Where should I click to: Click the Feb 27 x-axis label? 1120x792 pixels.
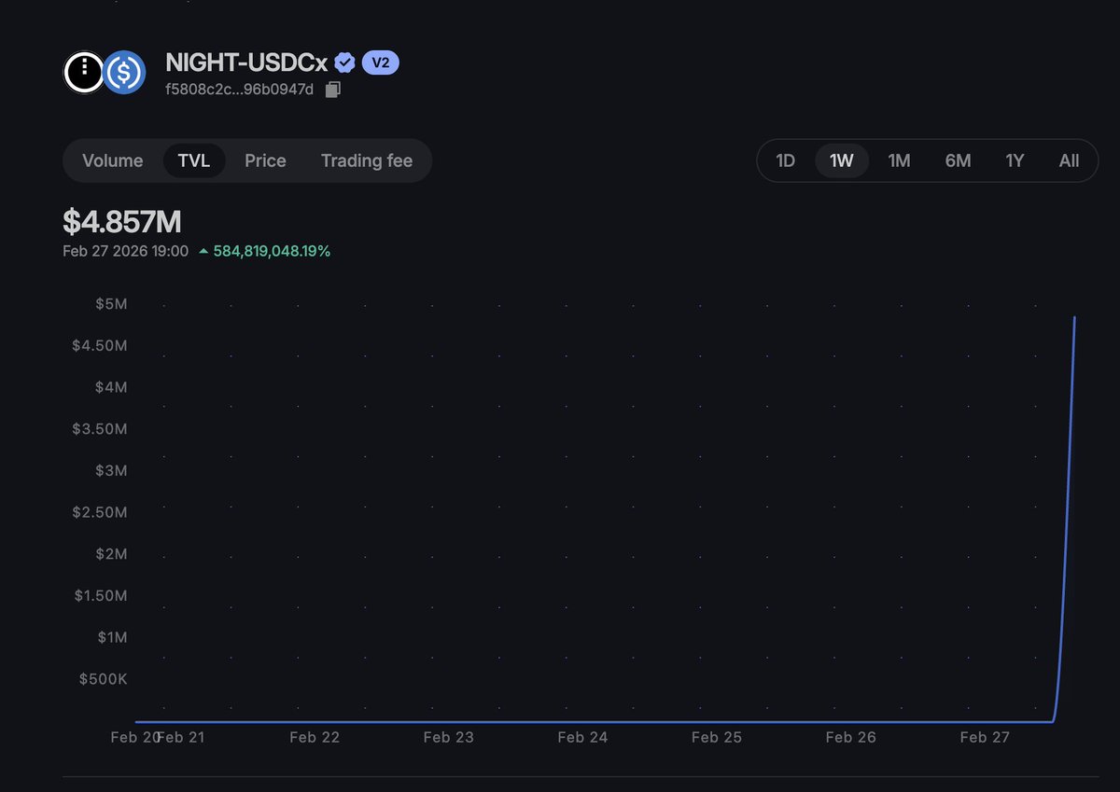point(985,737)
